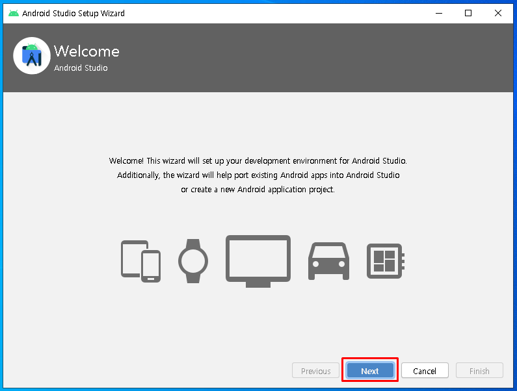
Task: Click the 'Welcome' header title
Action: (x=86, y=51)
